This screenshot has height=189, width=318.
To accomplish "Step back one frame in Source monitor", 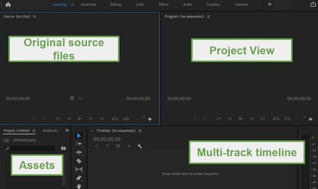I will [69, 118].
